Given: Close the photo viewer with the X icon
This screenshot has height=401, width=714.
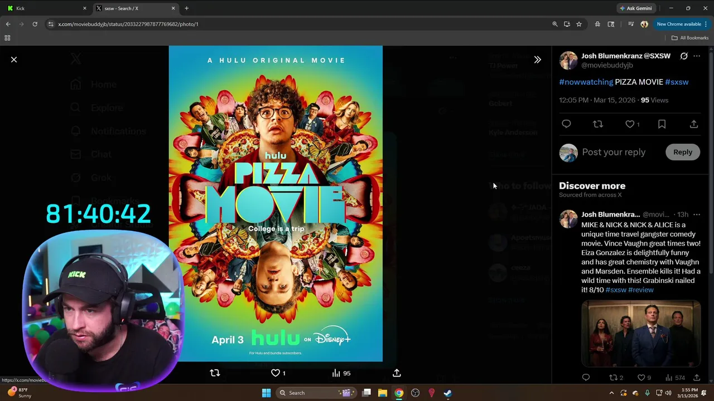Looking at the screenshot, I should click(14, 60).
